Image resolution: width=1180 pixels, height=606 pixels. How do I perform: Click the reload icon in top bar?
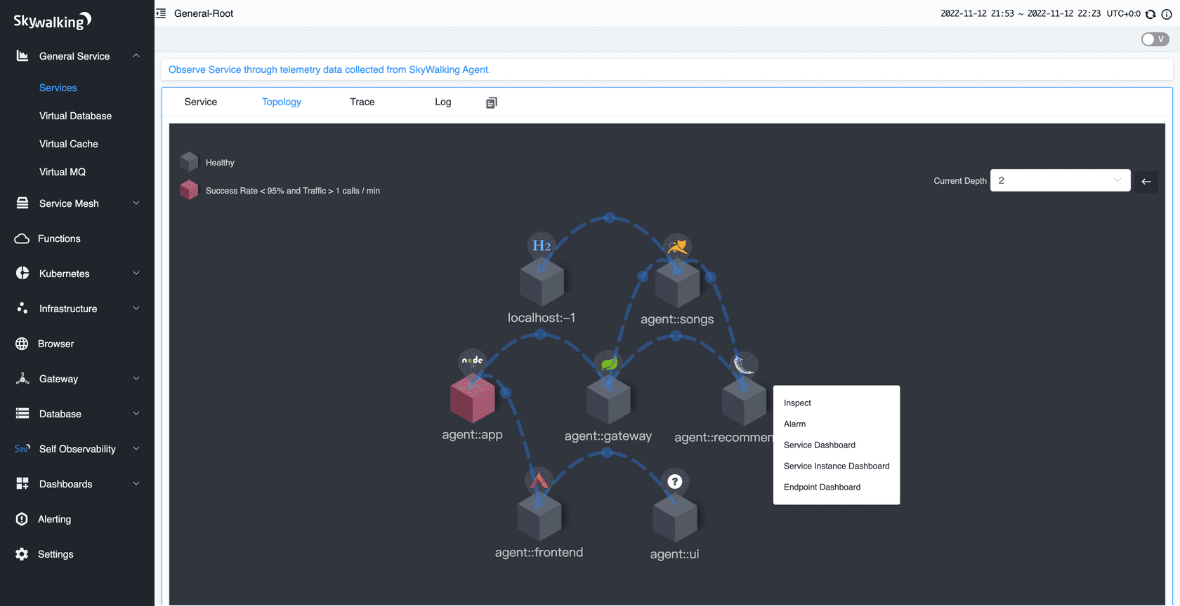click(1150, 14)
